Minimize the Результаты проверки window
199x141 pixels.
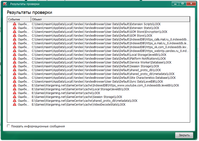[175, 4]
